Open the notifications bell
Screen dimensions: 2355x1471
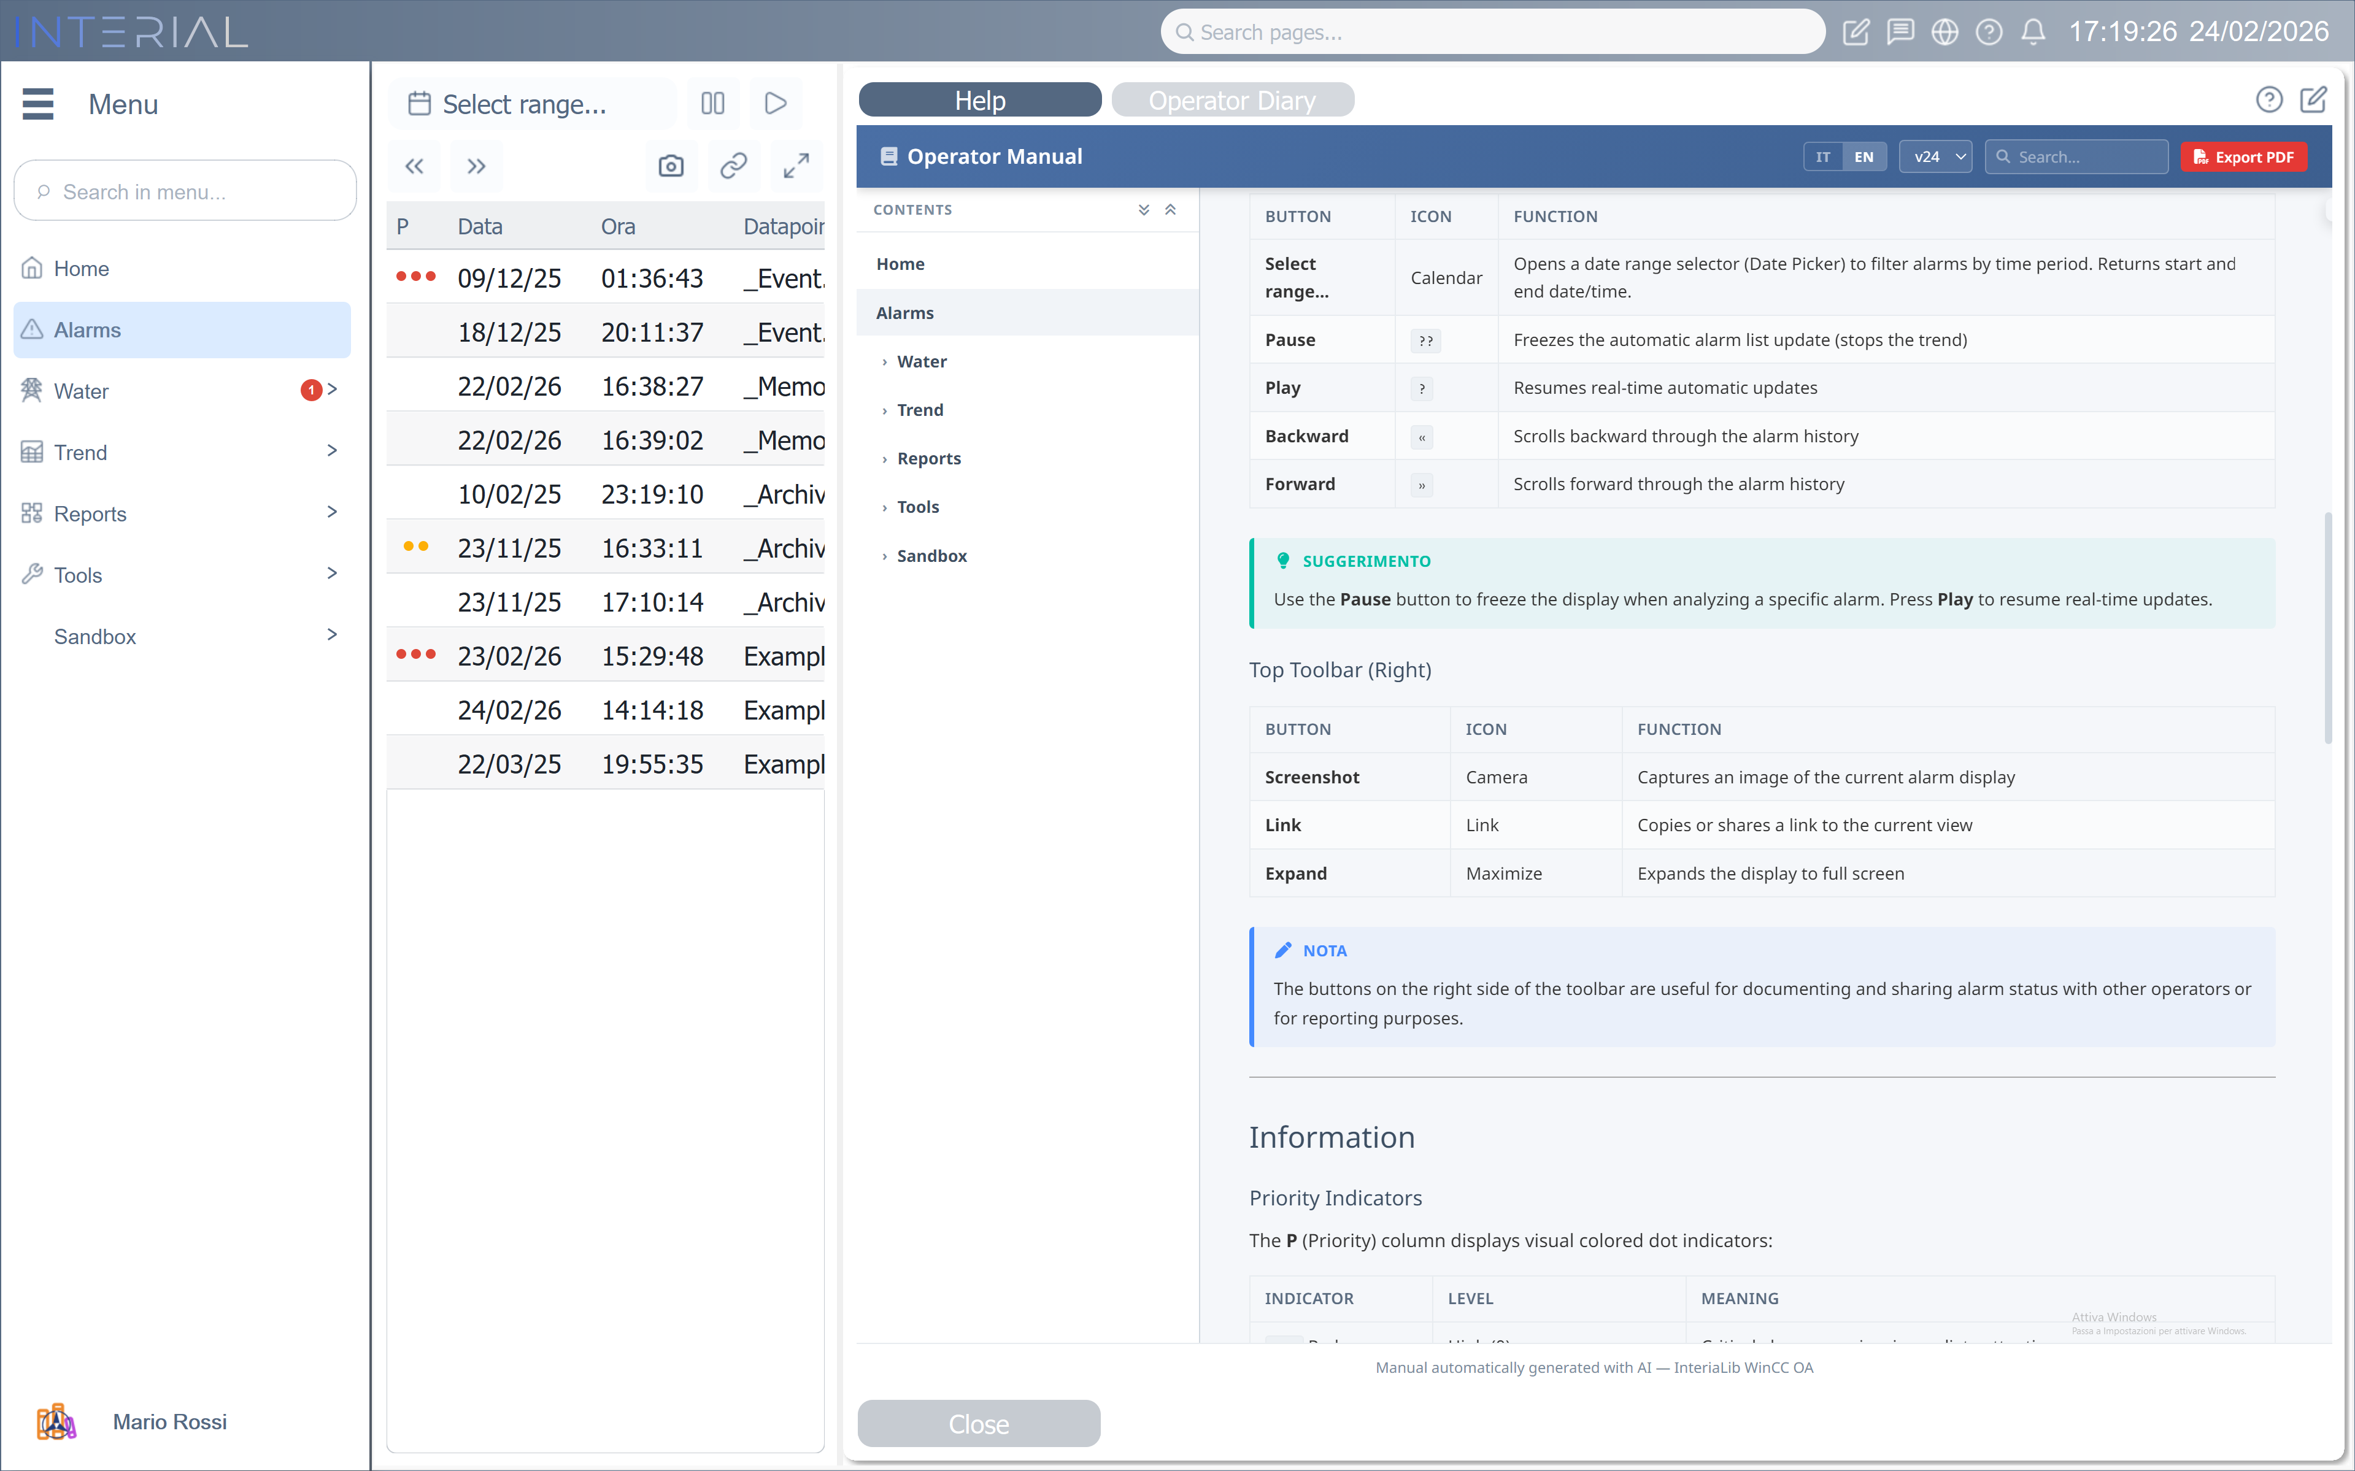[2033, 32]
